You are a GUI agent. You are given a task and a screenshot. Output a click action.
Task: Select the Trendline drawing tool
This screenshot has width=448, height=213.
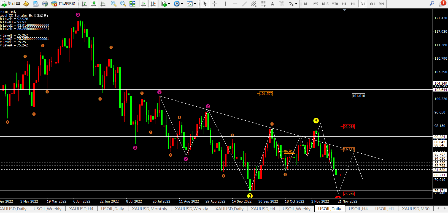(x=244, y=4)
